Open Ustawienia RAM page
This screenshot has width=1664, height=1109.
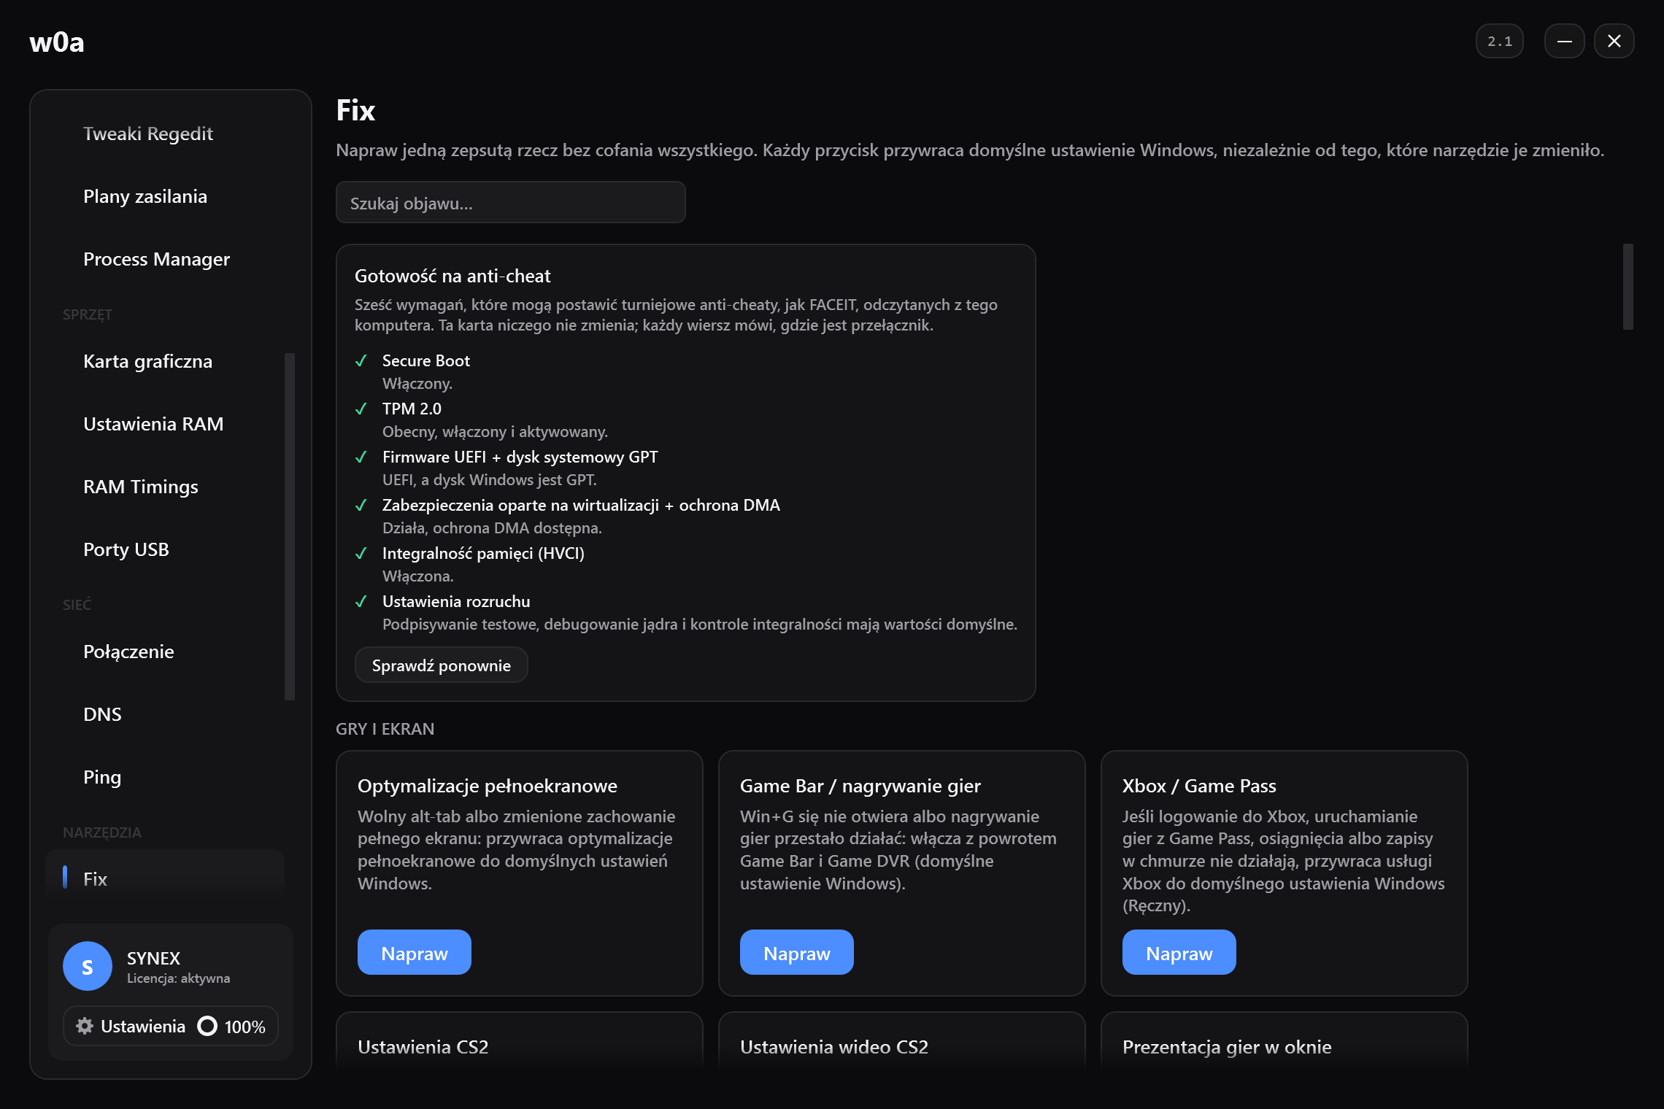tap(153, 424)
